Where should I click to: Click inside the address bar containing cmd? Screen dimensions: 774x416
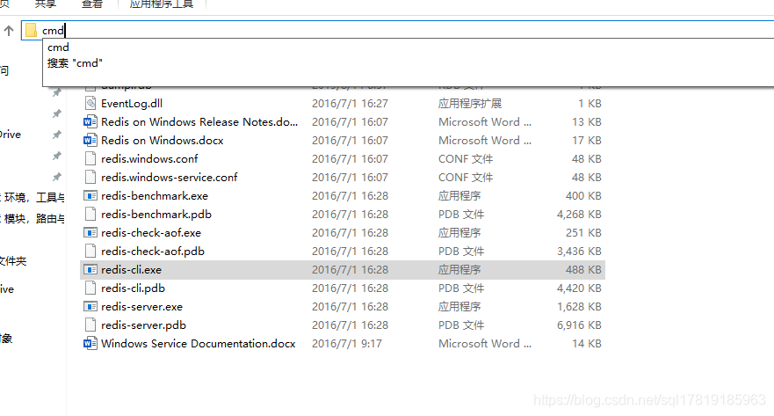397,31
